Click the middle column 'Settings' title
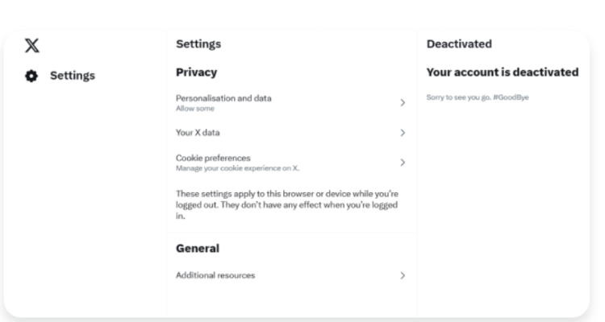Screen dimensions: 605x322 pyautogui.click(x=198, y=44)
